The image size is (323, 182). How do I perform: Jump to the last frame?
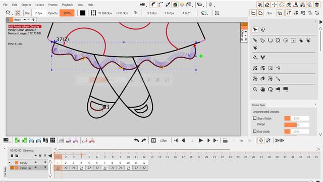(216, 141)
